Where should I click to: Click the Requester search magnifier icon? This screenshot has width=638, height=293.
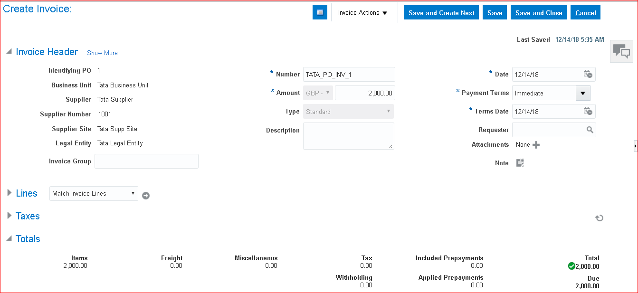tap(590, 130)
